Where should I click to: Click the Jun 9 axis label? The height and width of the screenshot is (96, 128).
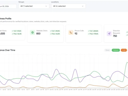[37, 90]
